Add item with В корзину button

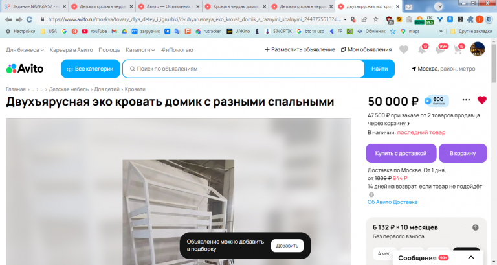click(463, 154)
